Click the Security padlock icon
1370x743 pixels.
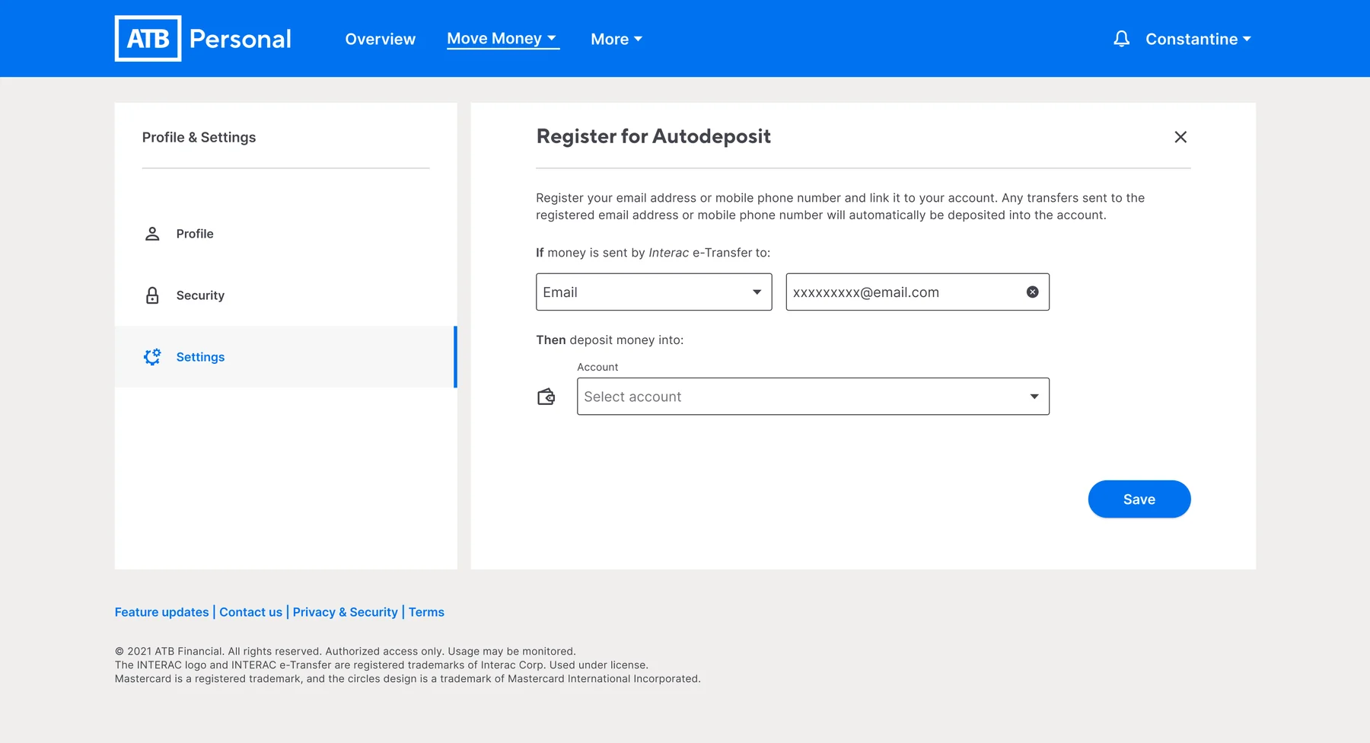coord(152,295)
